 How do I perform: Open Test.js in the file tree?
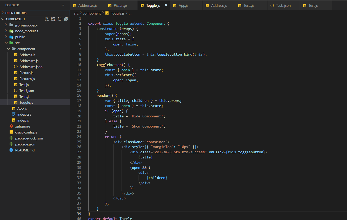35,85
